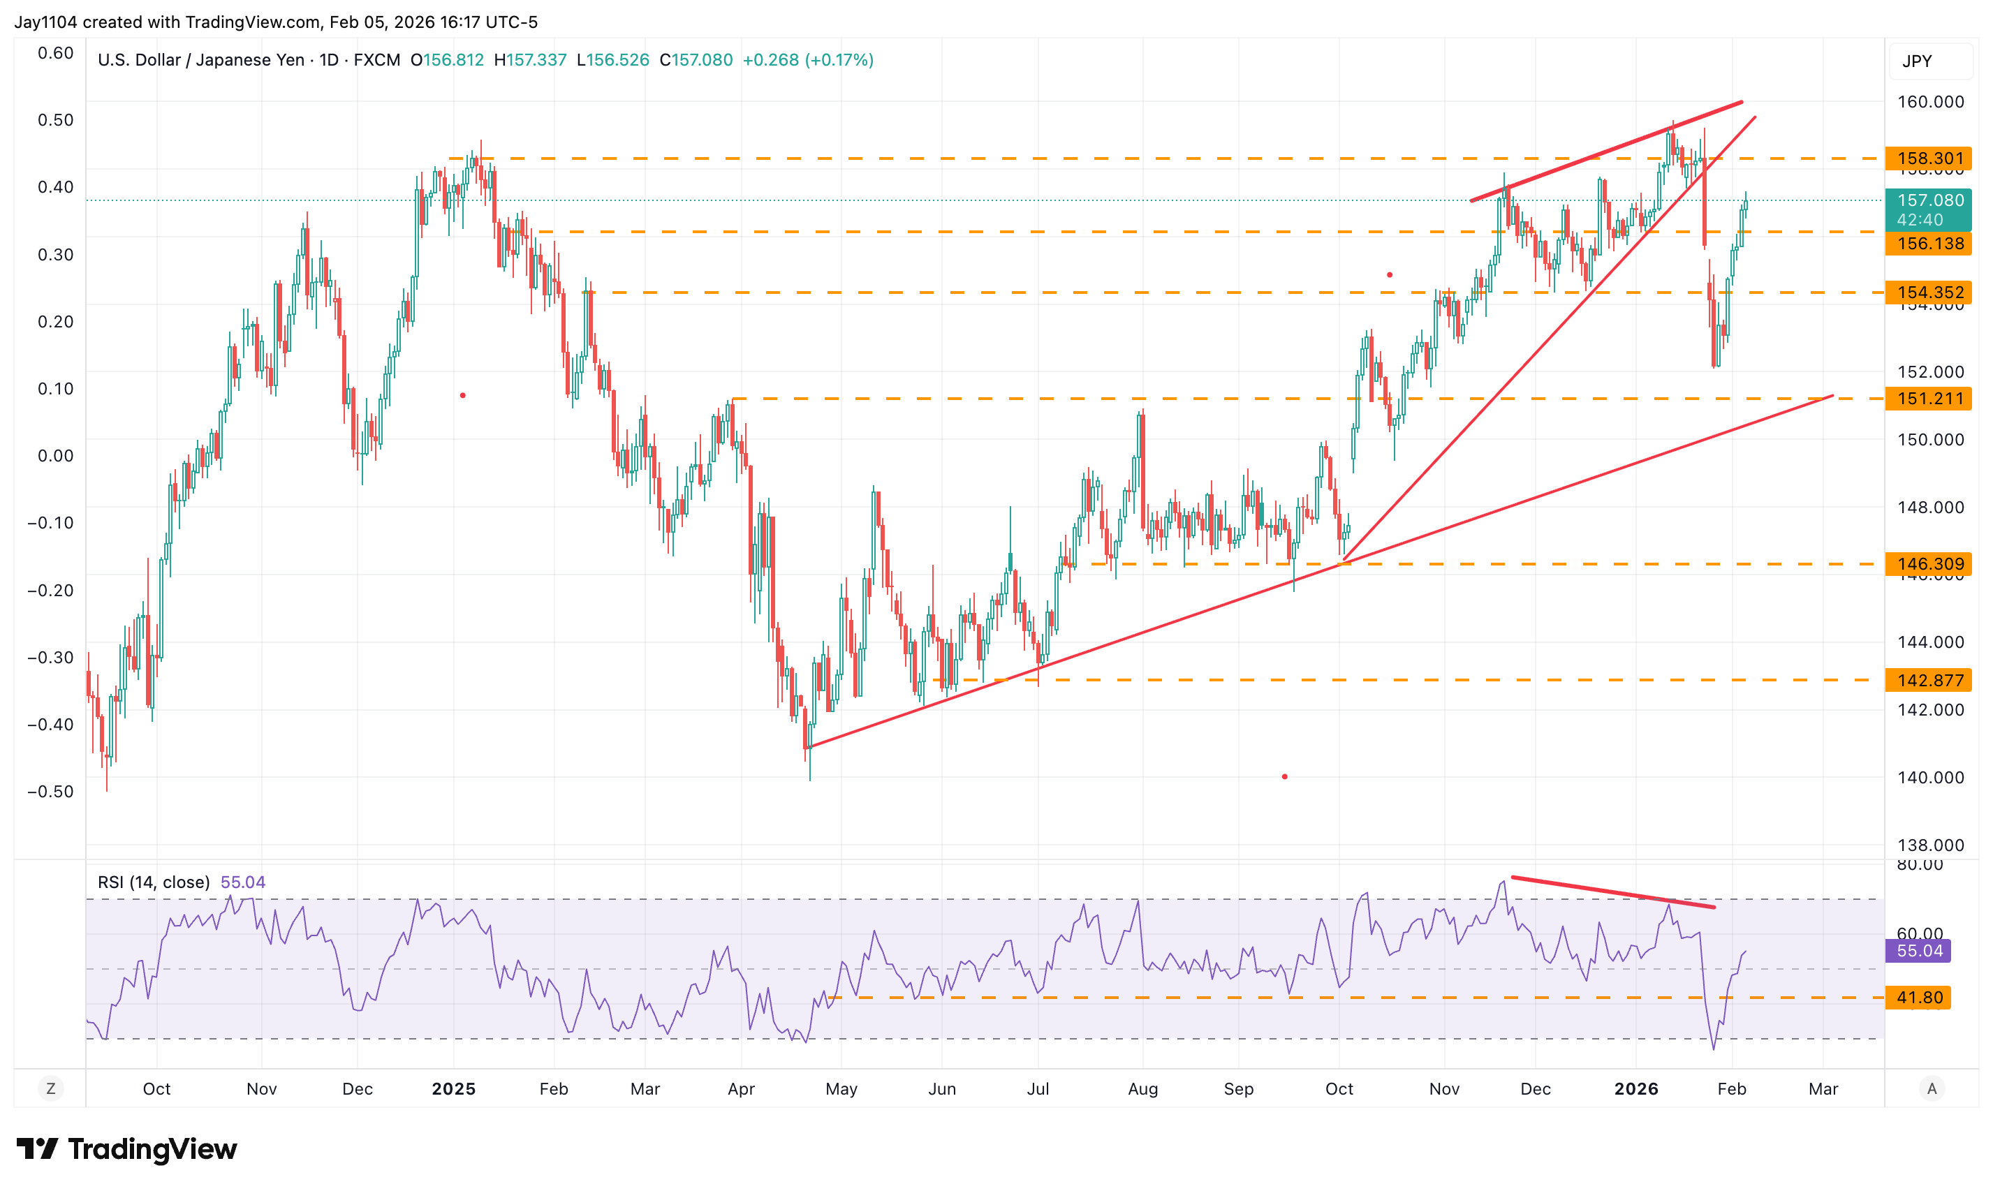
Task: Click the 151.211 price level label
Action: [1929, 399]
